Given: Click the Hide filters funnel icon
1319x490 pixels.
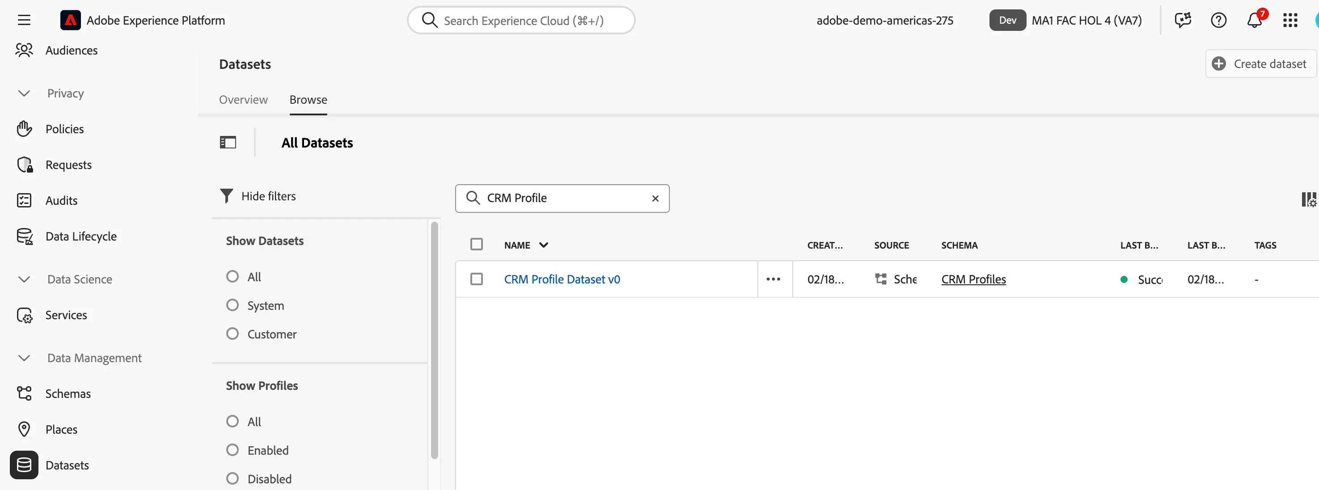Looking at the screenshot, I should [x=226, y=196].
